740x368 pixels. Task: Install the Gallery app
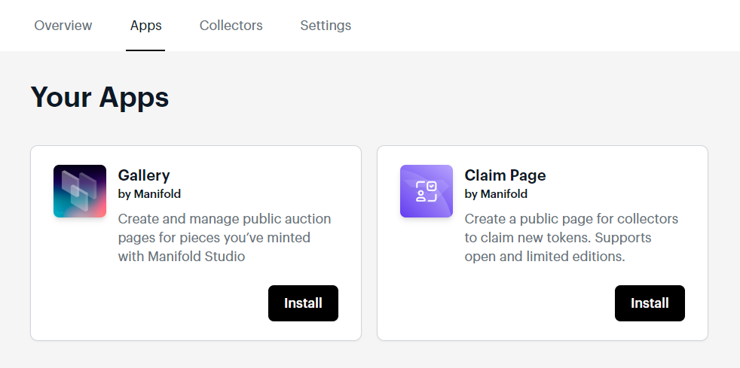point(303,303)
